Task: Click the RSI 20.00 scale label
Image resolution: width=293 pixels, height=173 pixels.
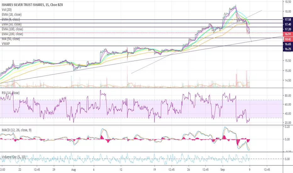Action: coord(288,123)
